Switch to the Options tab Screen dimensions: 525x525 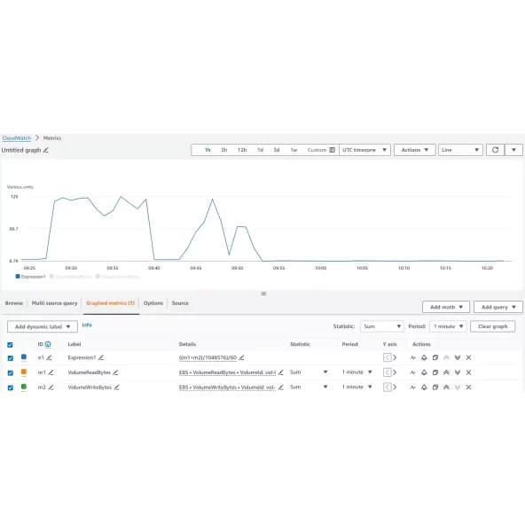point(153,303)
